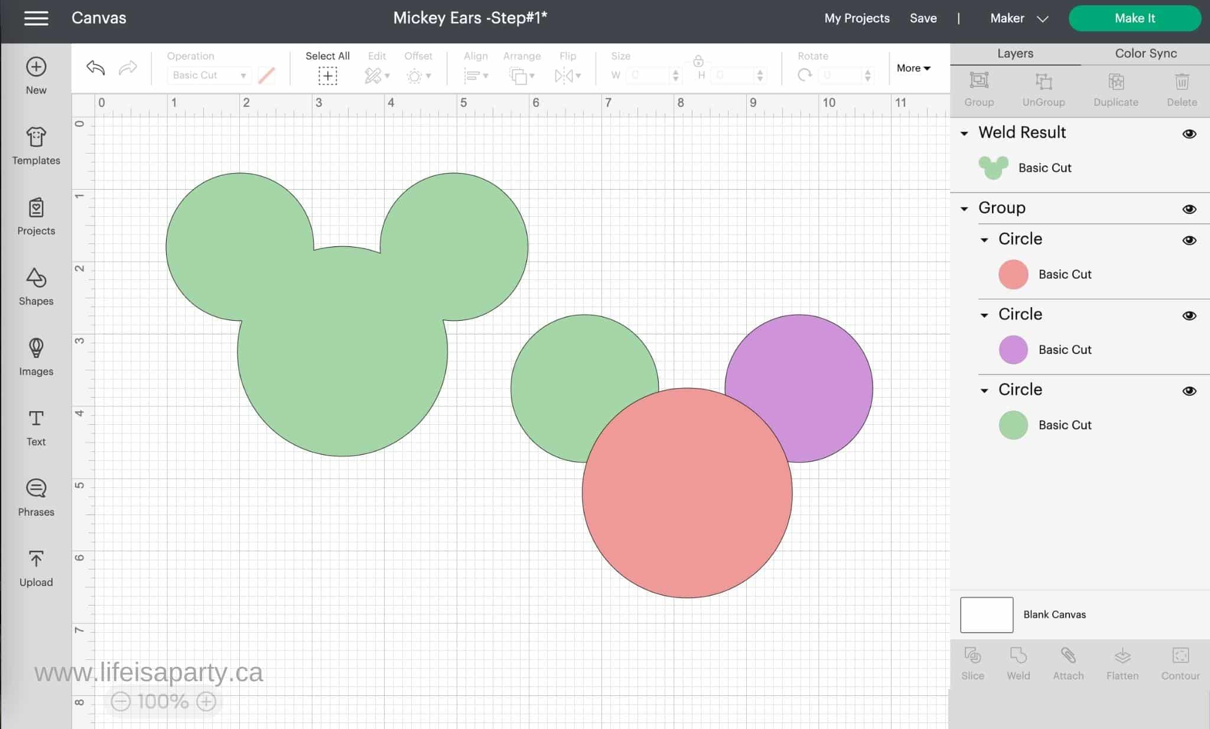Hide the pink Circle layer

pyautogui.click(x=1189, y=240)
